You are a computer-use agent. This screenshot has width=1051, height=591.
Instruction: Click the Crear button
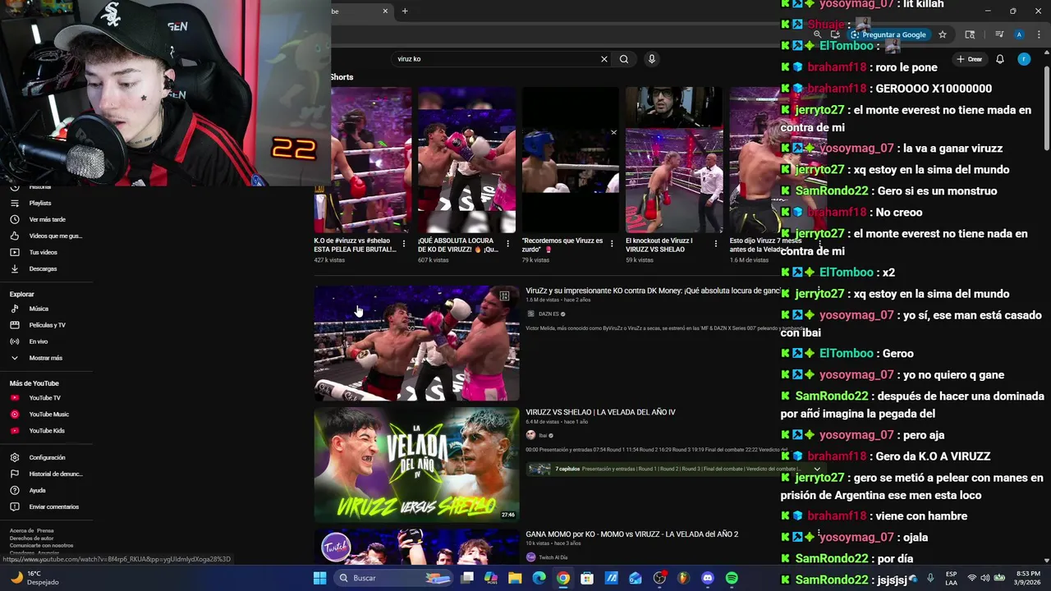coord(970,59)
